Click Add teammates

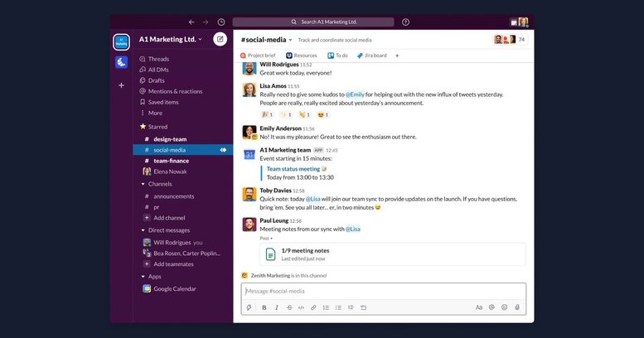168,264
